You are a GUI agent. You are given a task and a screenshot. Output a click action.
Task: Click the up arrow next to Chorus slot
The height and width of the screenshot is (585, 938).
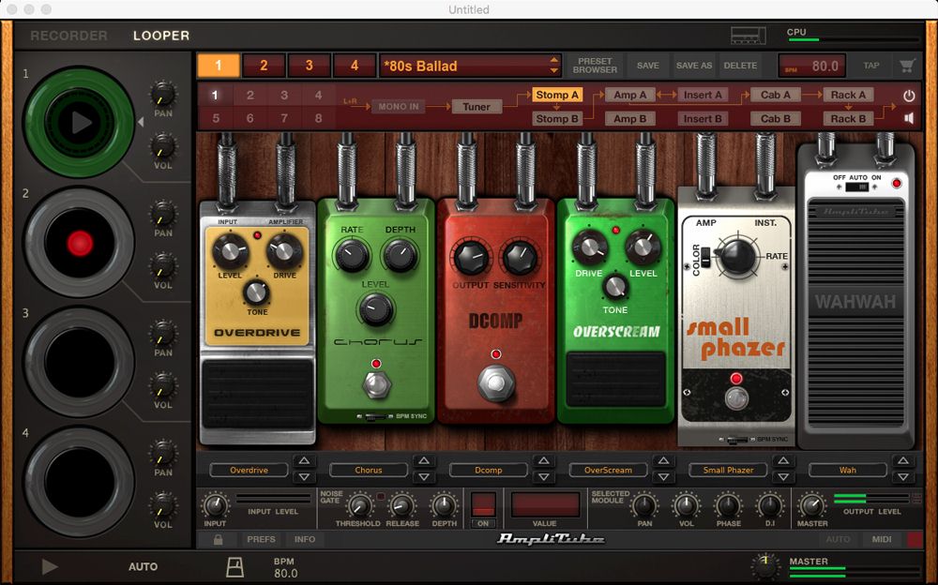[x=424, y=461]
